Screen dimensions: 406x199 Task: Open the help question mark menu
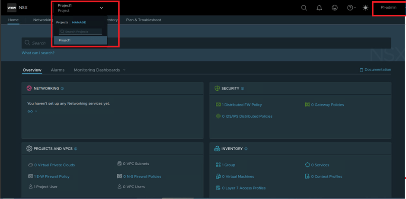[351, 8]
